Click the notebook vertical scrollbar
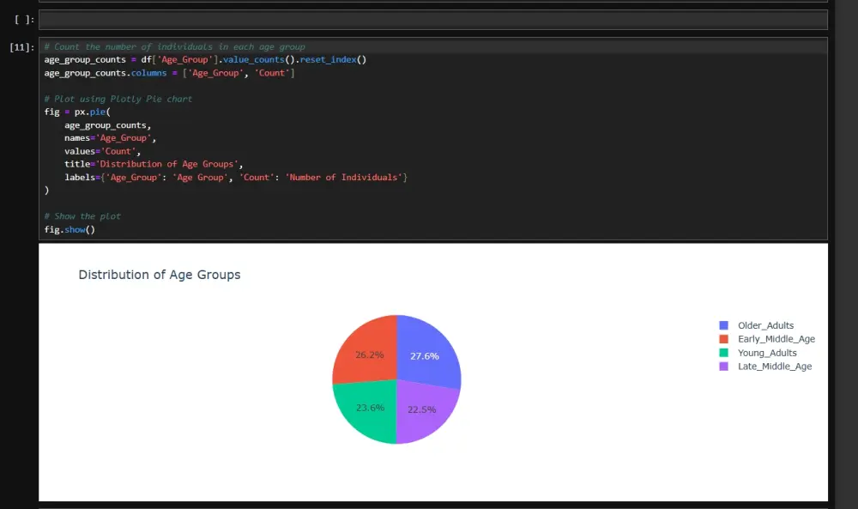This screenshot has height=509, width=858. 847,254
